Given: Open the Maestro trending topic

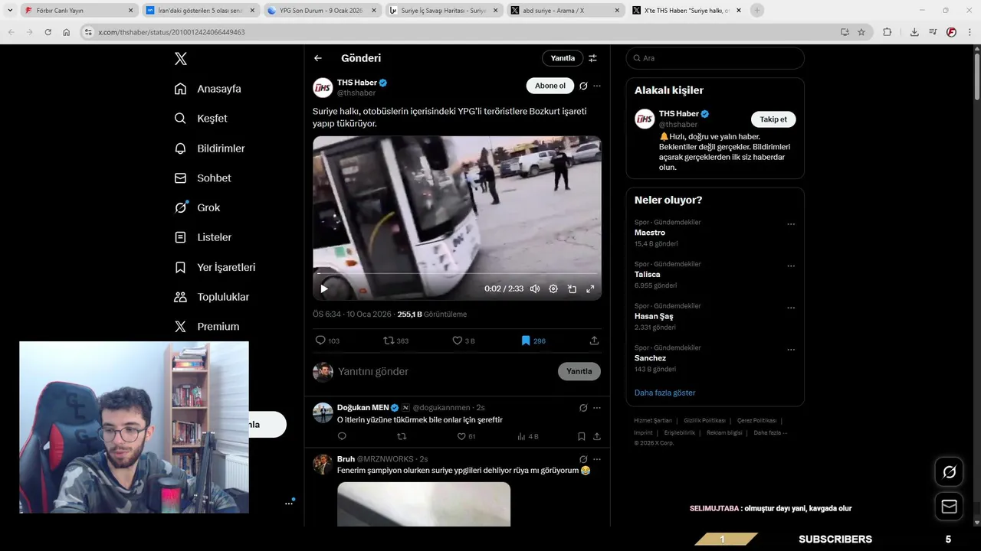Looking at the screenshot, I should [x=650, y=233].
